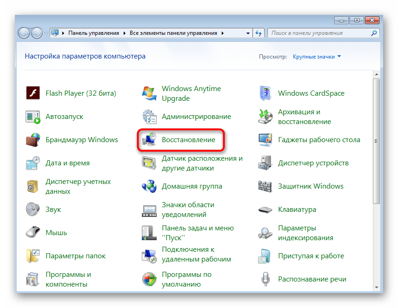The height and width of the screenshot is (308, 398).
Task: Go back with the Back arrow button
Action: click(24, 33)
